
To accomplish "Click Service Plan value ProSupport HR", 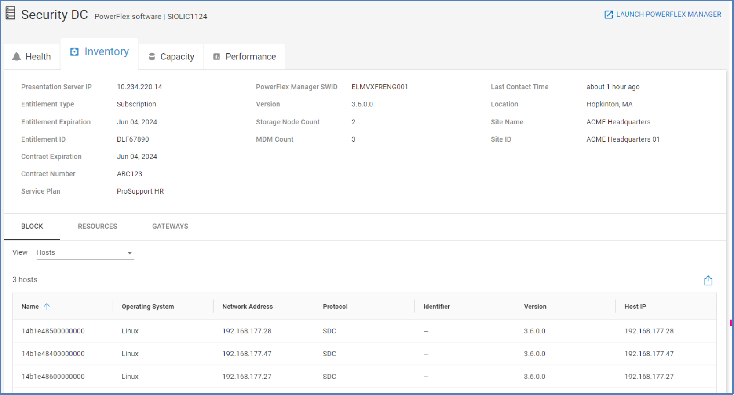I will click(140, 191).
